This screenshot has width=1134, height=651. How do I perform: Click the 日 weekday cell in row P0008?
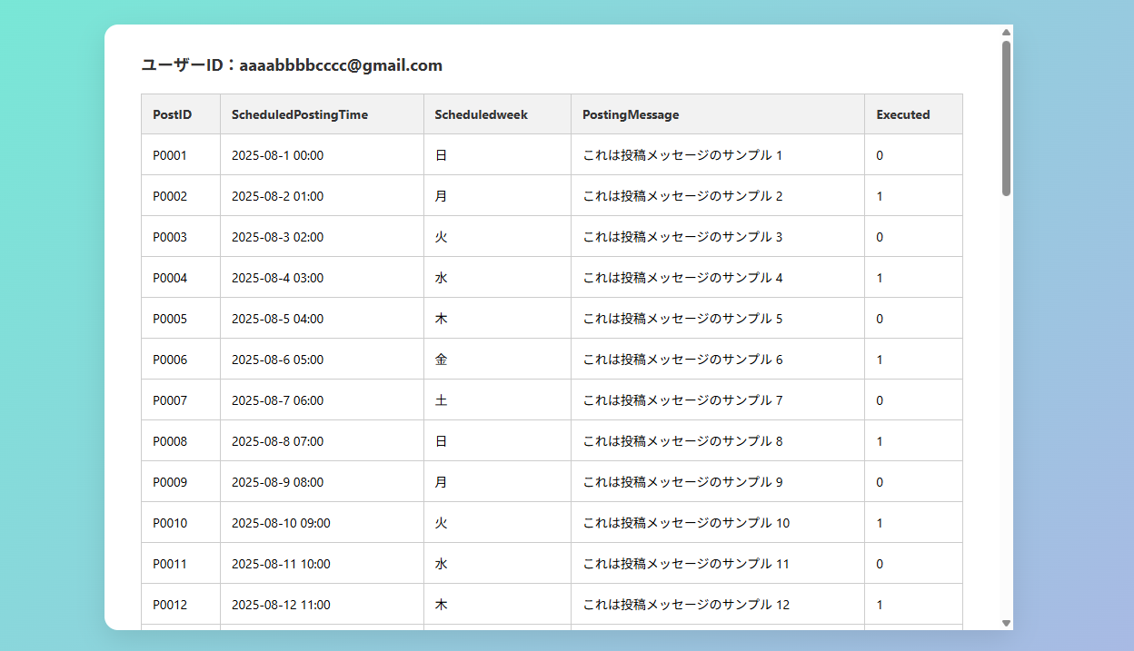(x=497, y=441)
